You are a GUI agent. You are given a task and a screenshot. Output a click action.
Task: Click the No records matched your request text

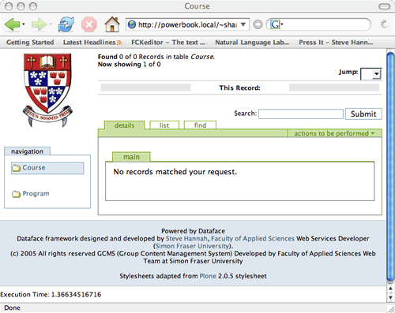pyautogui.click(x=175, y=172)
